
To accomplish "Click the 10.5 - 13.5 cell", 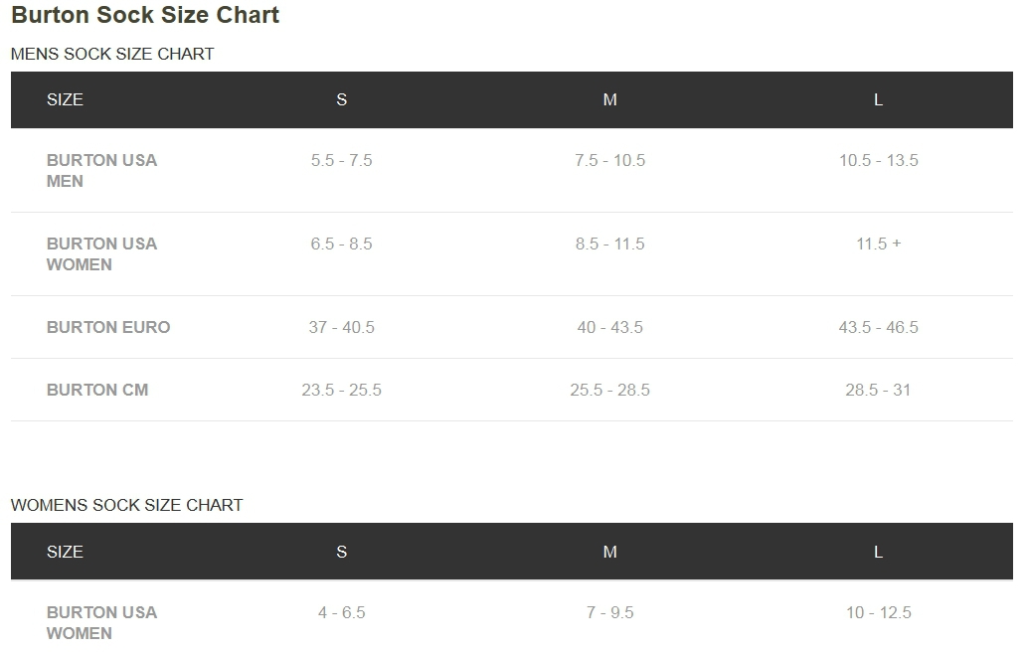I will click(878, 160).
